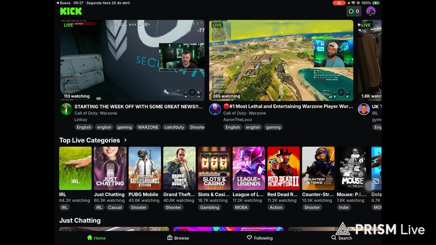Open the PUBG Mobile category cover

pos(145,168)
